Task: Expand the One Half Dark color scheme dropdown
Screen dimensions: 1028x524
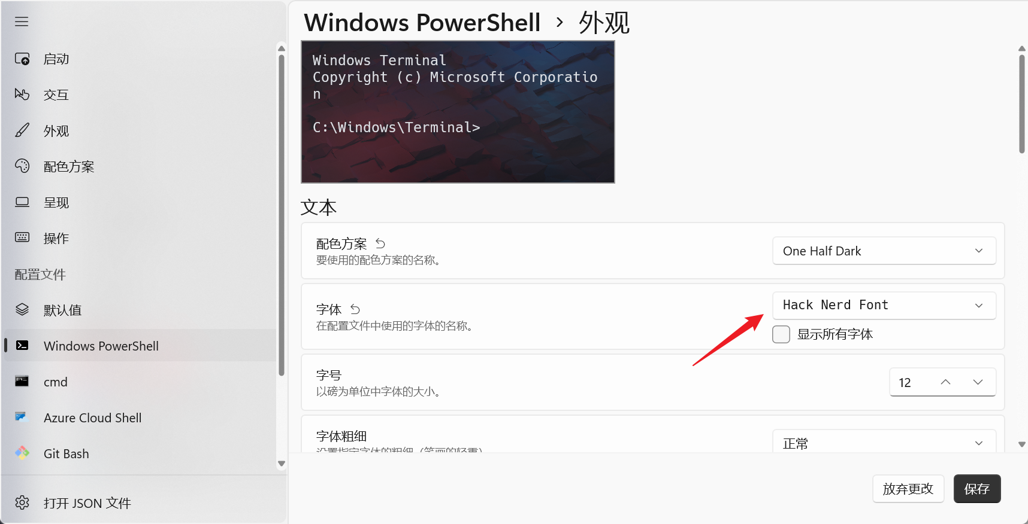Action: 884,251
